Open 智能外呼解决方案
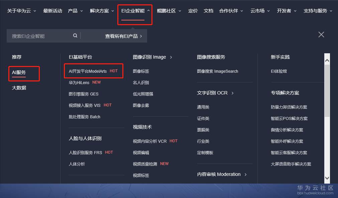The height and width of the screenshot is (198, 338). (x=287, y=141)
